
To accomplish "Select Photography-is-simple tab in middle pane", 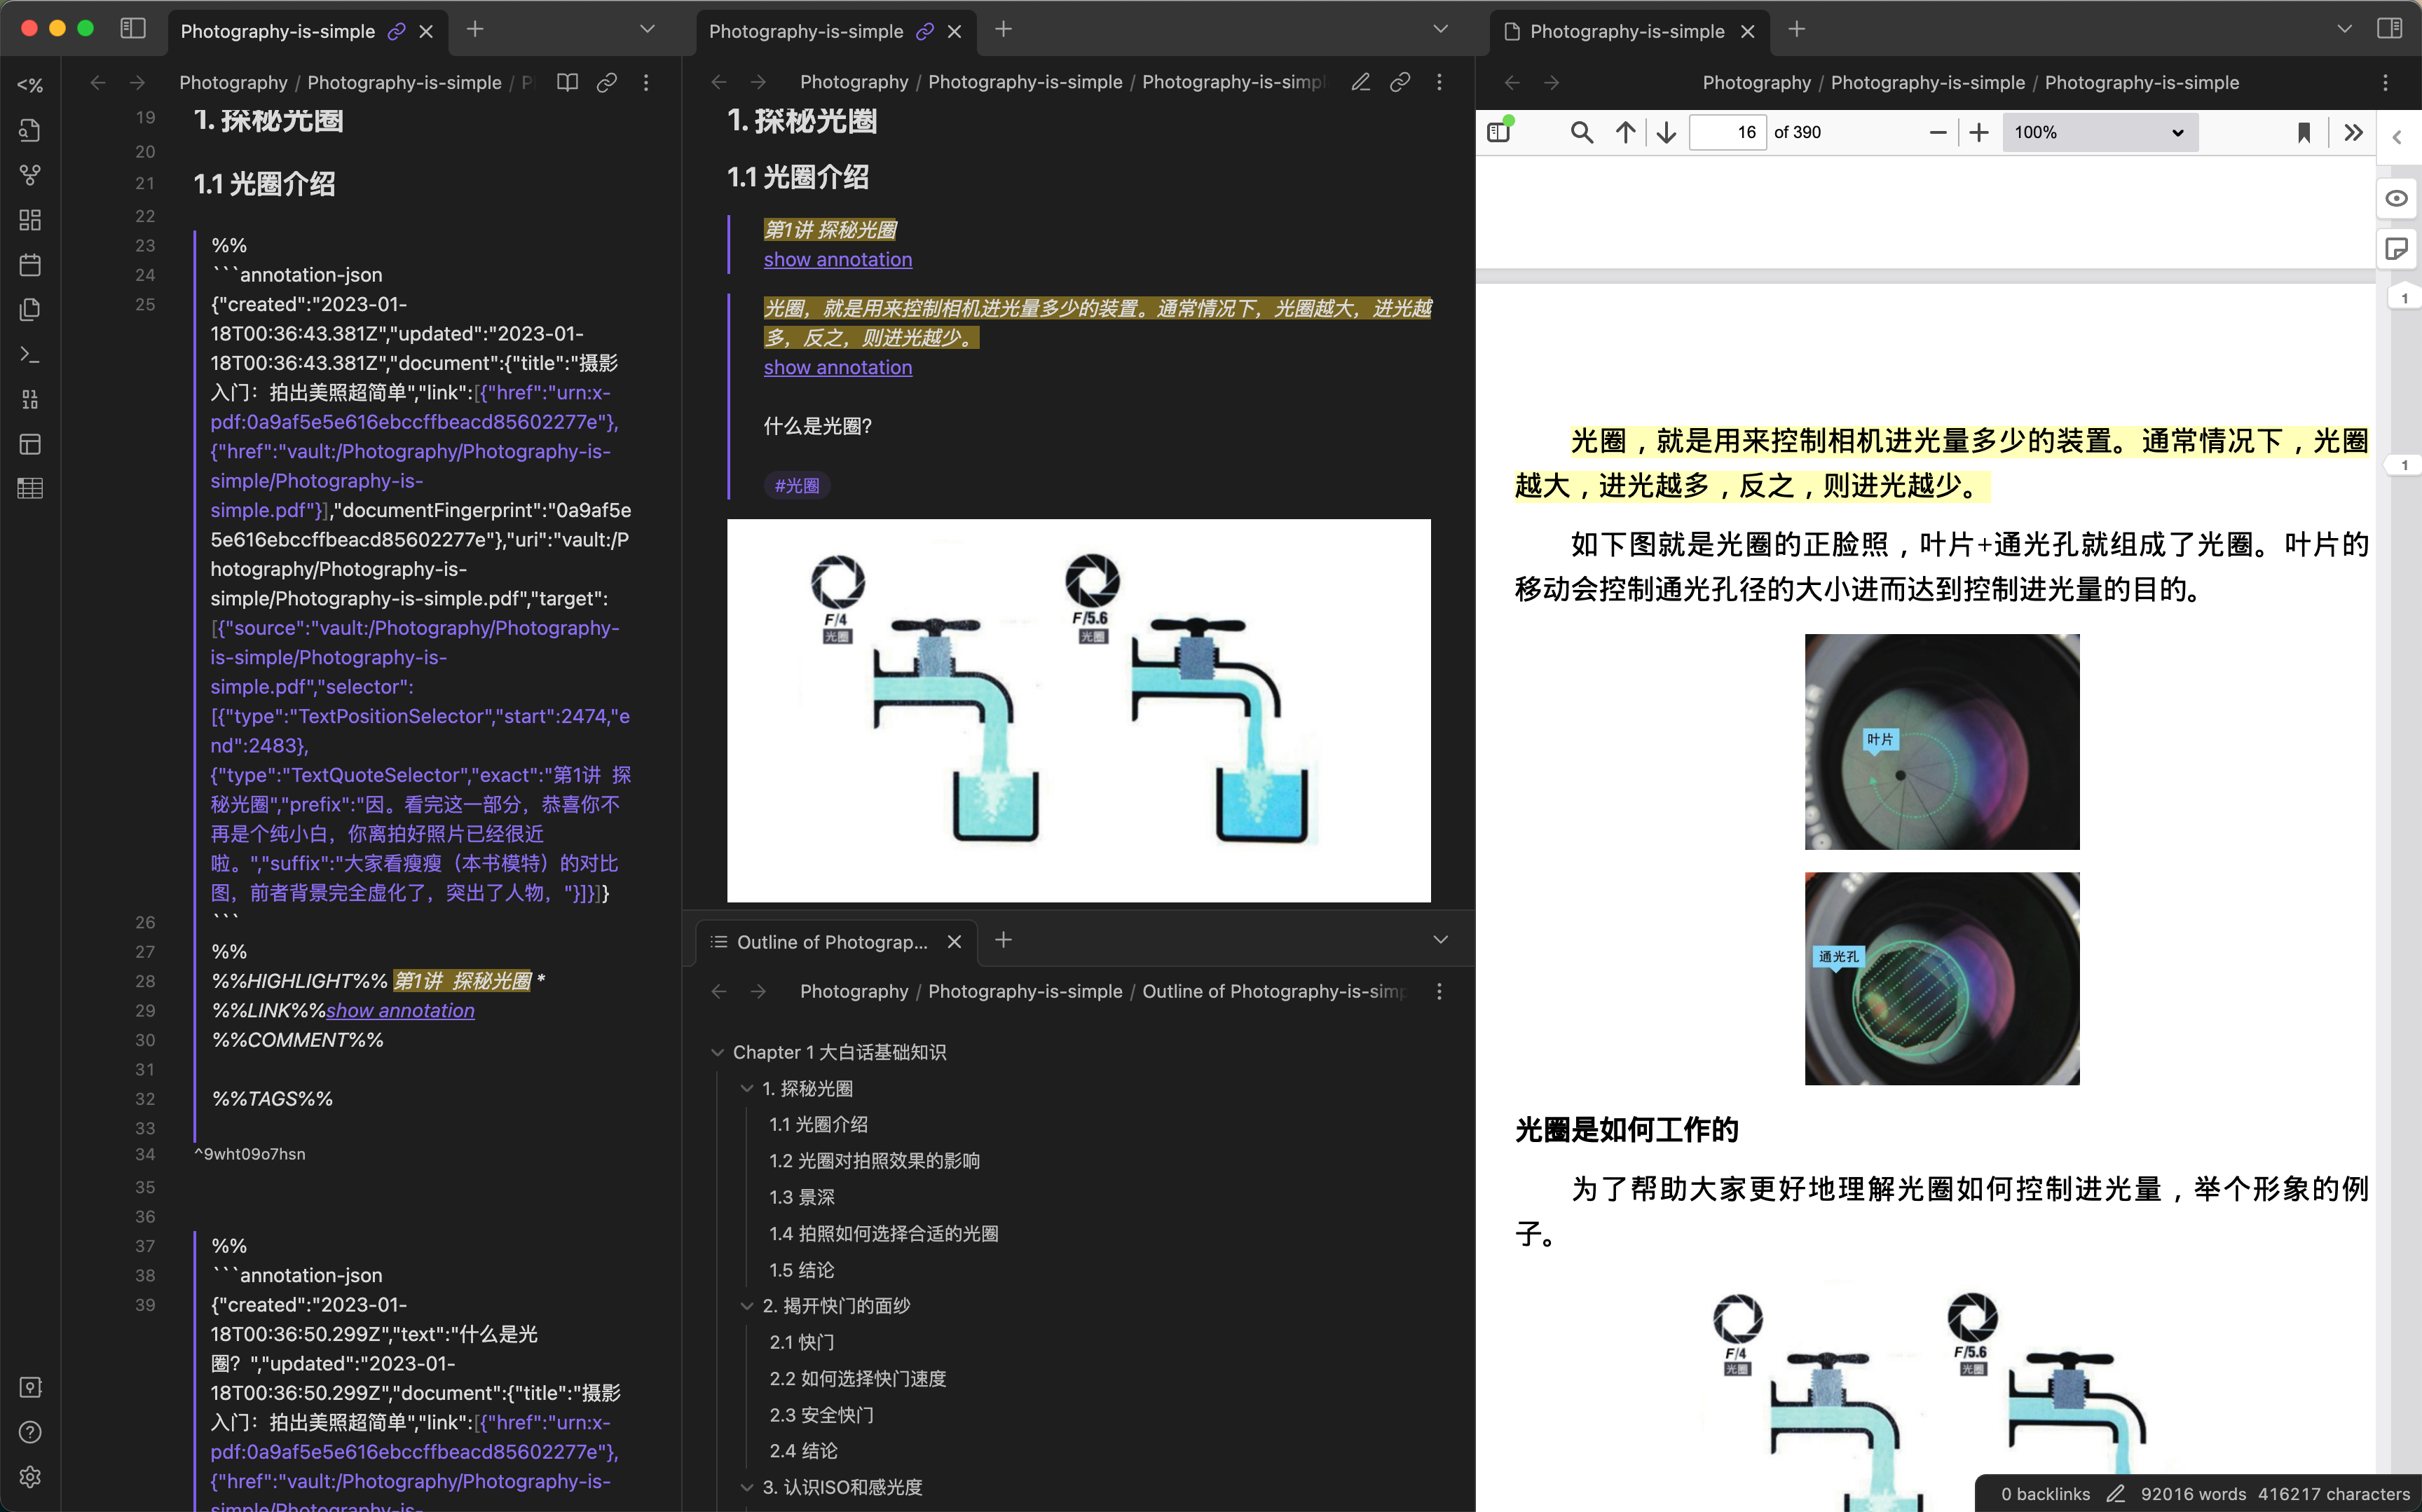I will [836, 31].
